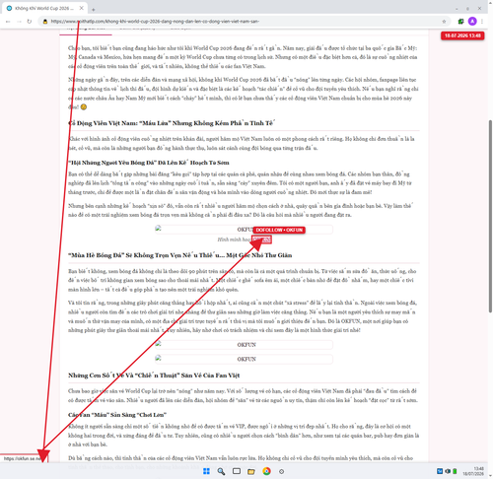Close the 'Không Khí World Cup 2026' tab

(82, 8)
